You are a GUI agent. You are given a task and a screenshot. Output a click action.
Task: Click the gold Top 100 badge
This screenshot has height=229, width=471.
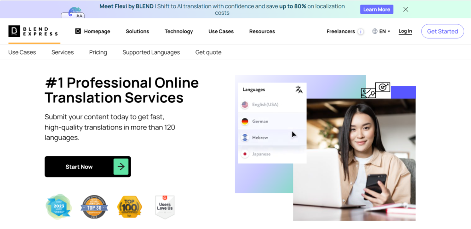coord(130,207)
